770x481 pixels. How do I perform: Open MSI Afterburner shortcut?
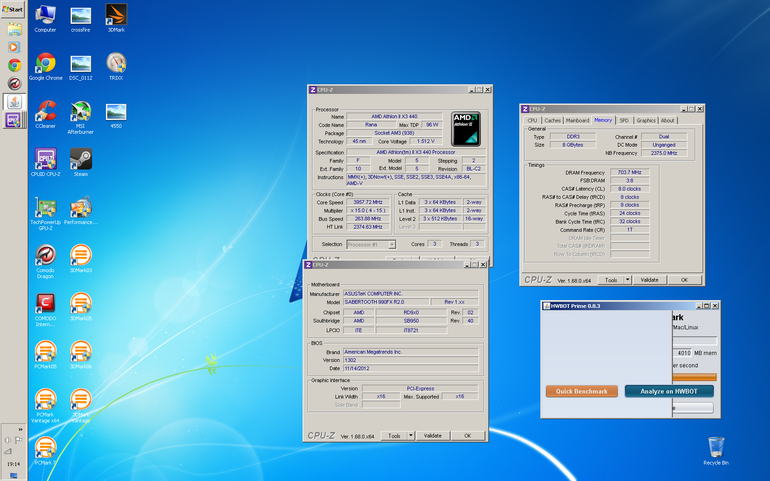tap(81, 117)
